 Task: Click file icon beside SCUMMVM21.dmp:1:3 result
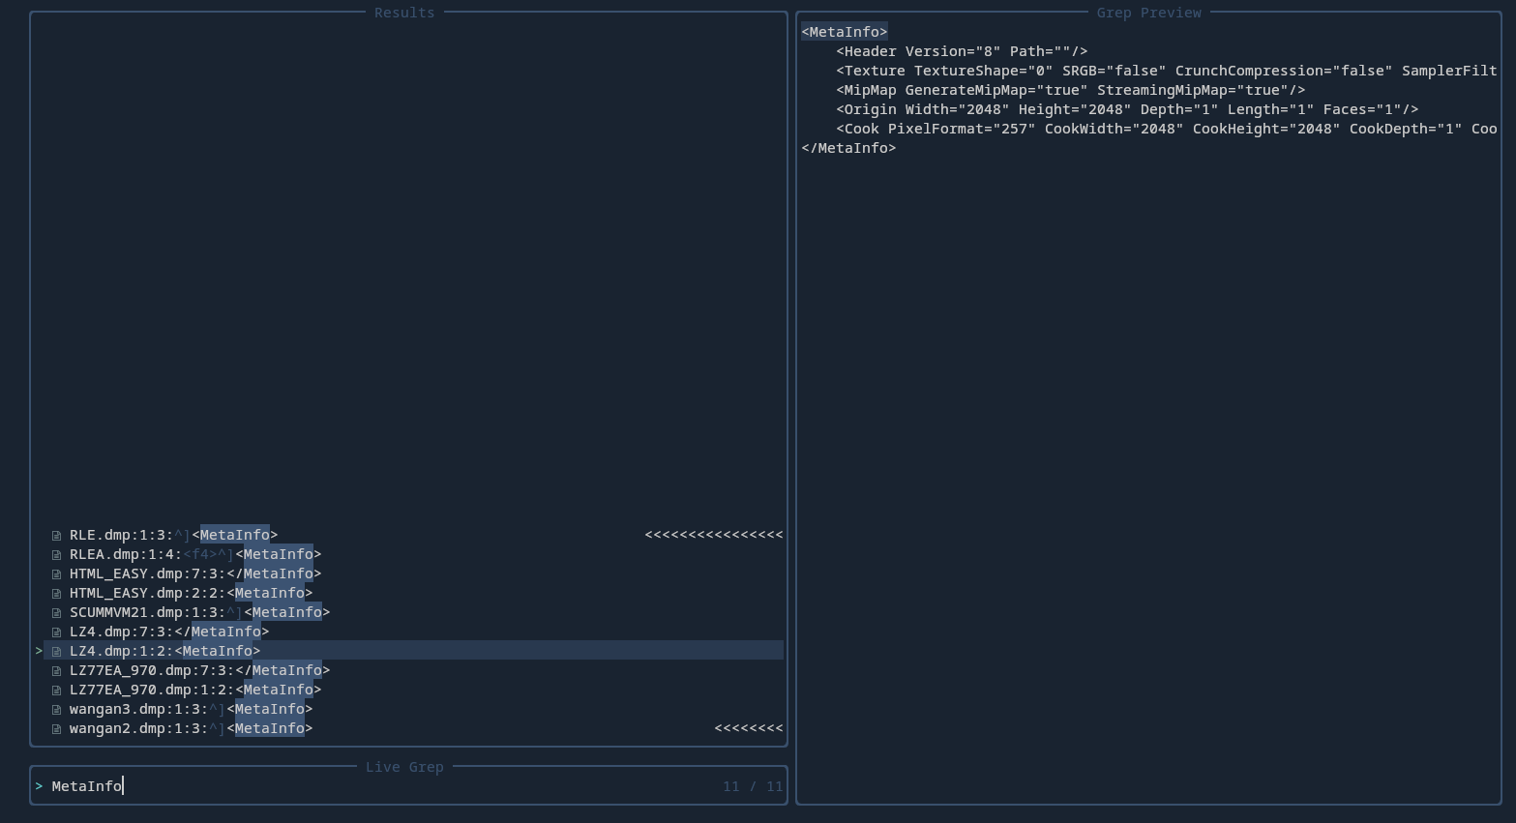pos(57,612)
